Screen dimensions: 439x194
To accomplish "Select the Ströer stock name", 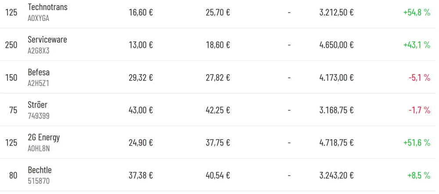I will 37,105.
